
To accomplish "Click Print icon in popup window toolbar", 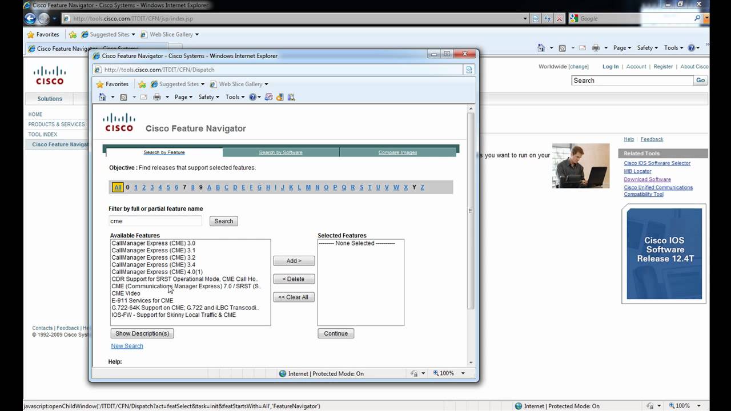I will click(157, 97).
